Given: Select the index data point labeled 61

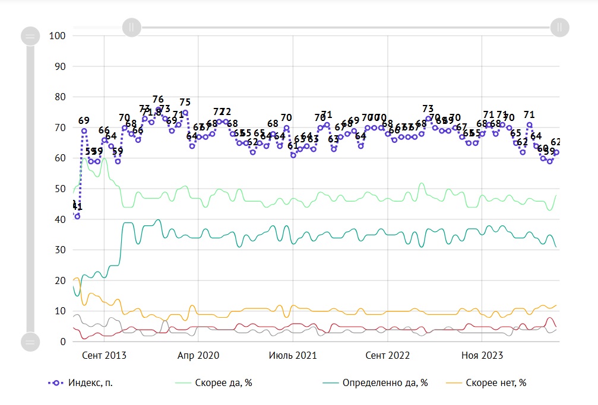Looking at the screenshot, I should coord(293,155).
